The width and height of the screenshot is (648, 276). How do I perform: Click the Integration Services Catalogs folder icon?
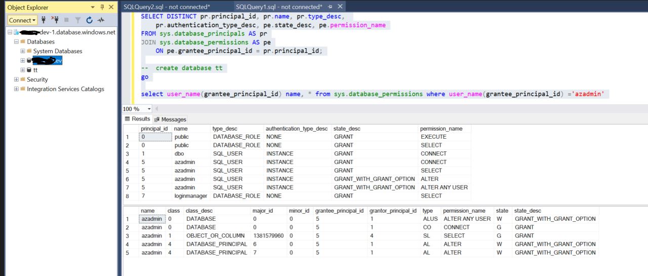[23, 89]
